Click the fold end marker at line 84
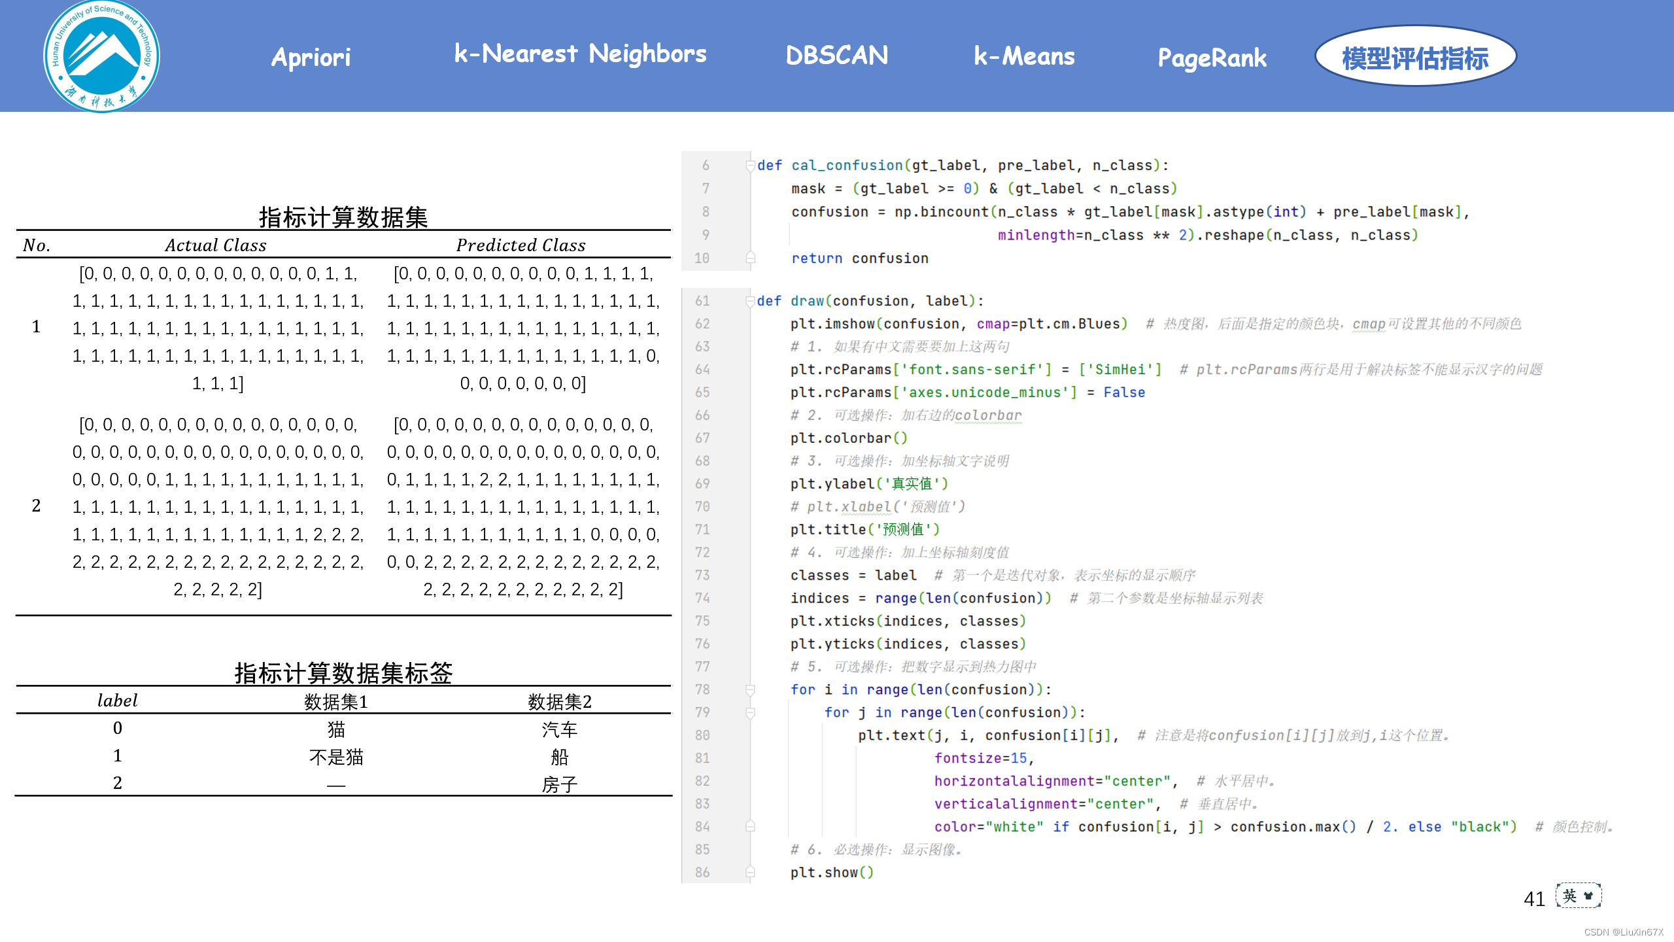The image size is (1674, 942). click(751, 826)
